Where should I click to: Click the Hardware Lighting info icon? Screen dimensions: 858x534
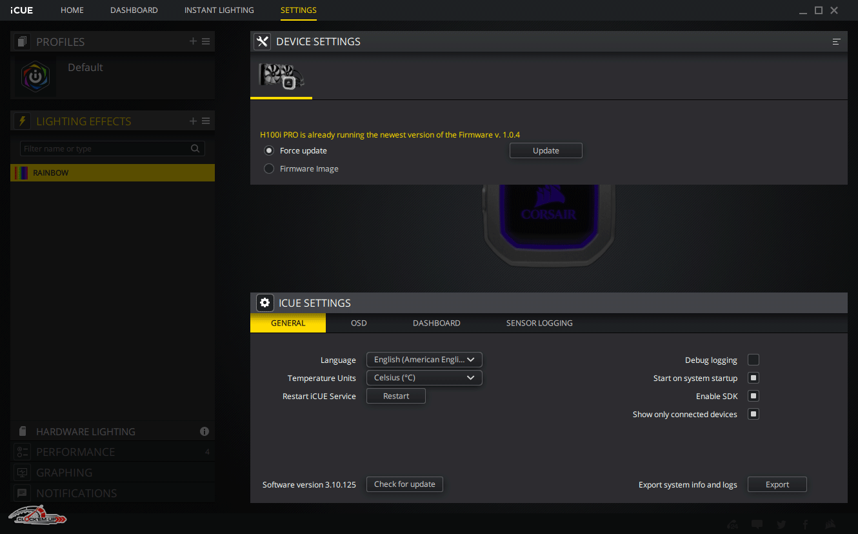205,431
